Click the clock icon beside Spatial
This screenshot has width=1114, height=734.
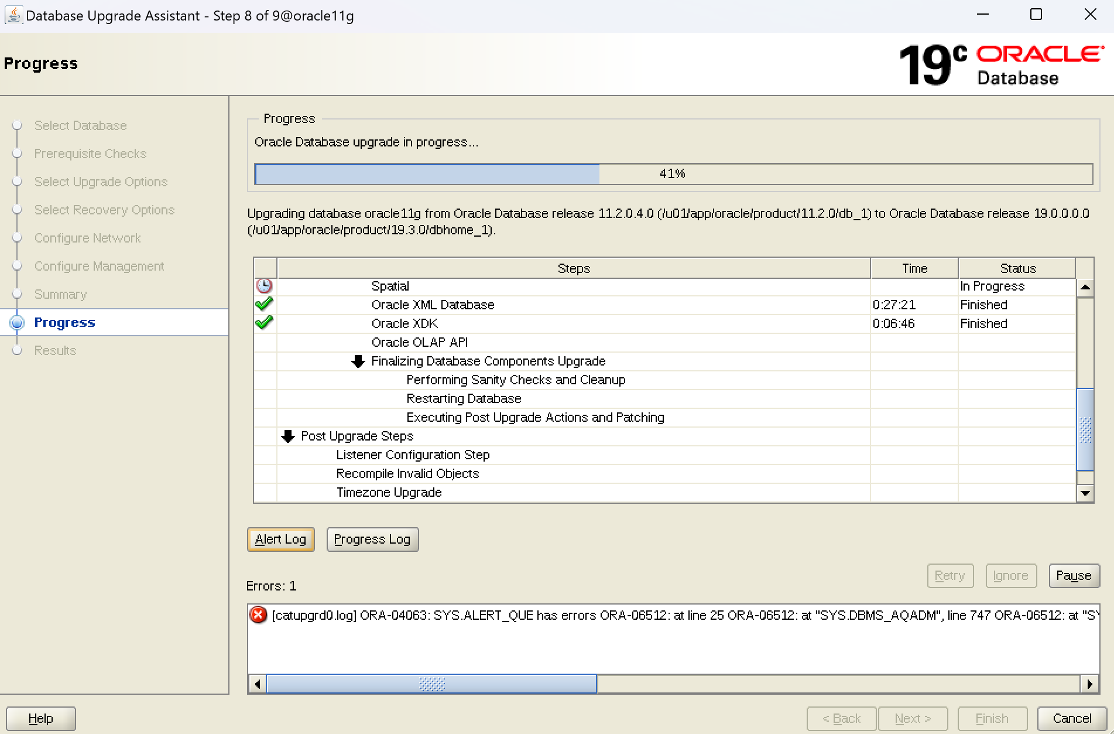click(265, 286)
